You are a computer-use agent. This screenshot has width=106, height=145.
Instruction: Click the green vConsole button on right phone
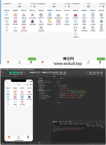(101, 59)
